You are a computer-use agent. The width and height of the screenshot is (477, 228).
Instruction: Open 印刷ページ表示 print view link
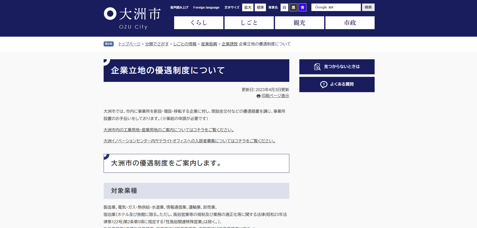coord(275,96)
